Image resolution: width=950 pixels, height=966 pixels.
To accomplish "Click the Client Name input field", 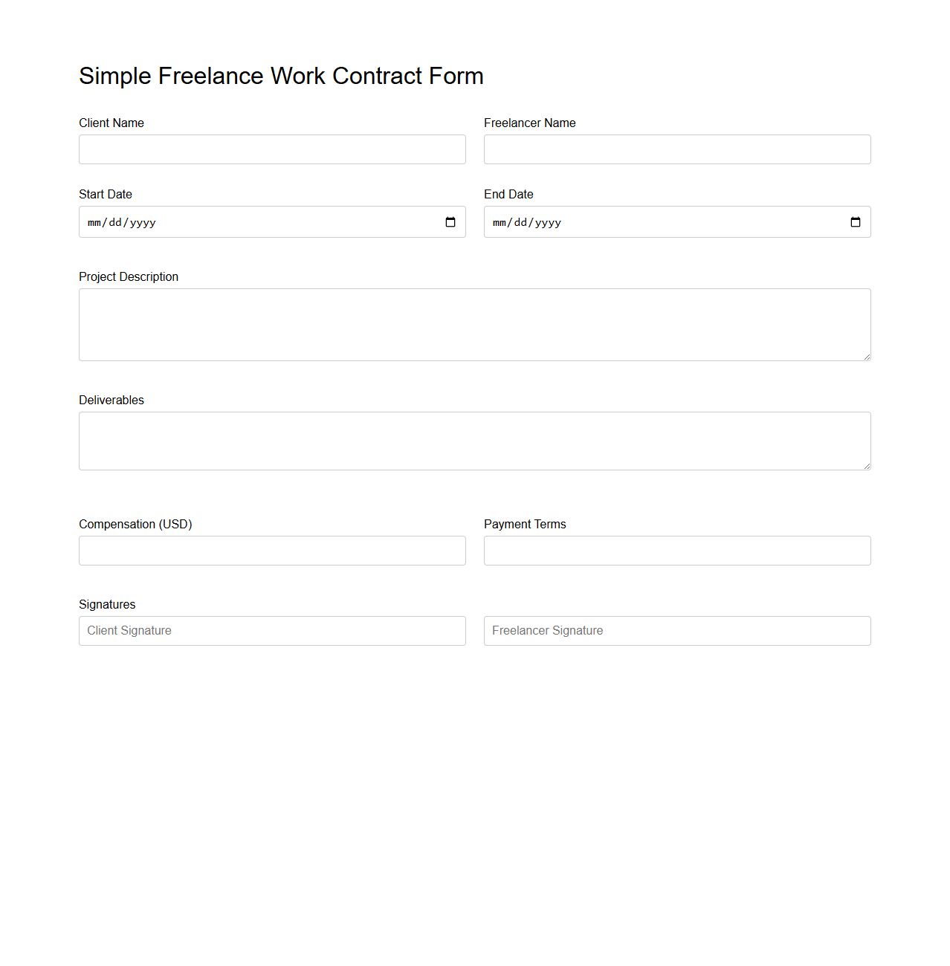I will point(272,149).
